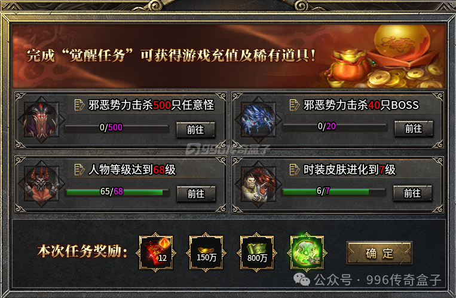Confirm with the 确定 button

(x=380, y=253)
